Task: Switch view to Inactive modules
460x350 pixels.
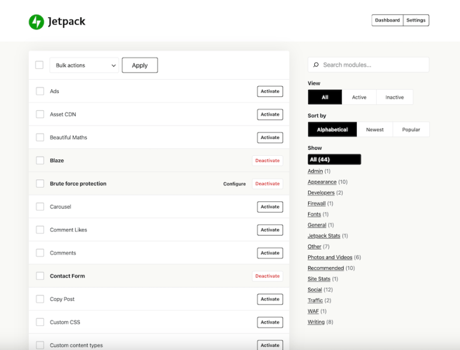Action: point(395,97)
